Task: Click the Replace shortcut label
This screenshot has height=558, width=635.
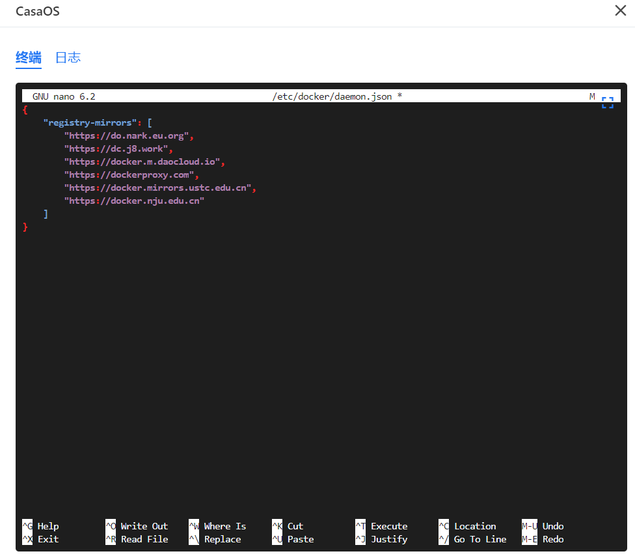Action: (223, 539)
